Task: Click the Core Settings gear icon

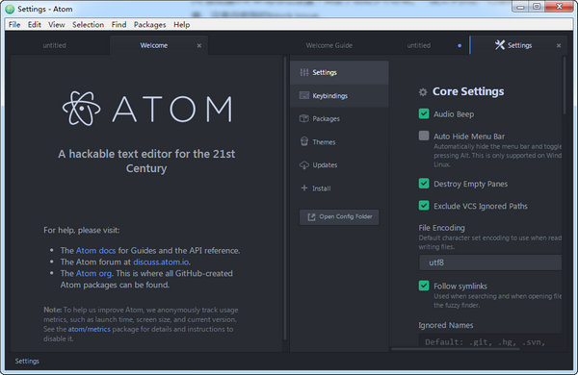Action: [423, 92]
